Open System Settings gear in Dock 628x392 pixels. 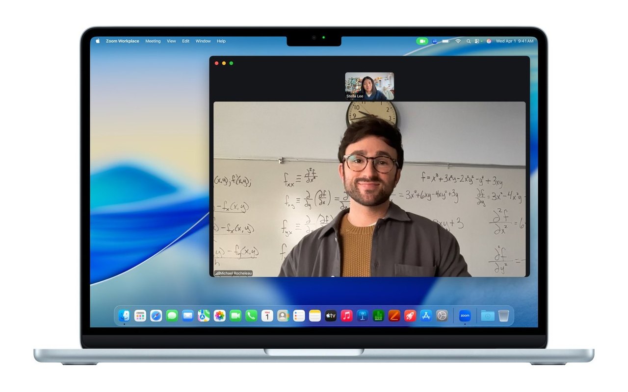pos(442,316)
